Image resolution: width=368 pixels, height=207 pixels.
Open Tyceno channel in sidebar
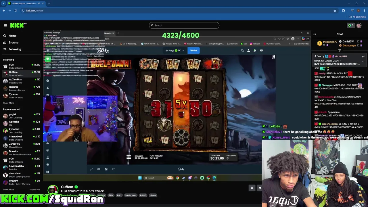tap(22, 96)
